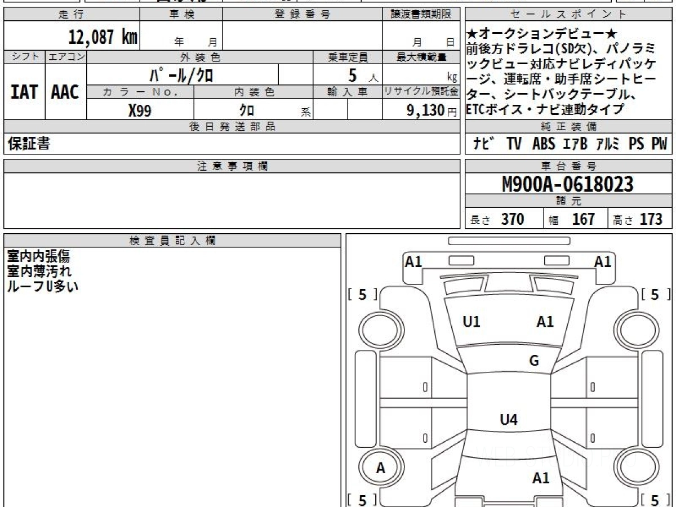
Task: Click the 外装色 header
Action: point(200,57)
